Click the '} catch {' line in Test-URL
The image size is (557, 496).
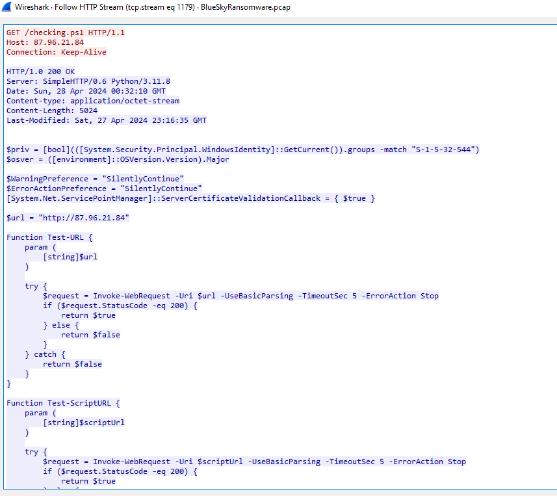(45, 354)
